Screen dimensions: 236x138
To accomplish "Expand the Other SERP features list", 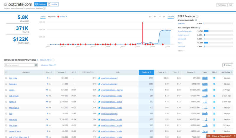I will pos(181,51).
